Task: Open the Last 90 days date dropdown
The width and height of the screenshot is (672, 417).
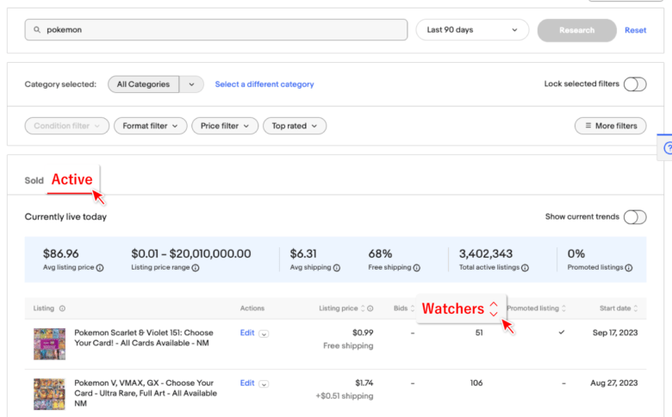Action: pyautogui.click(x=472, y=30)
